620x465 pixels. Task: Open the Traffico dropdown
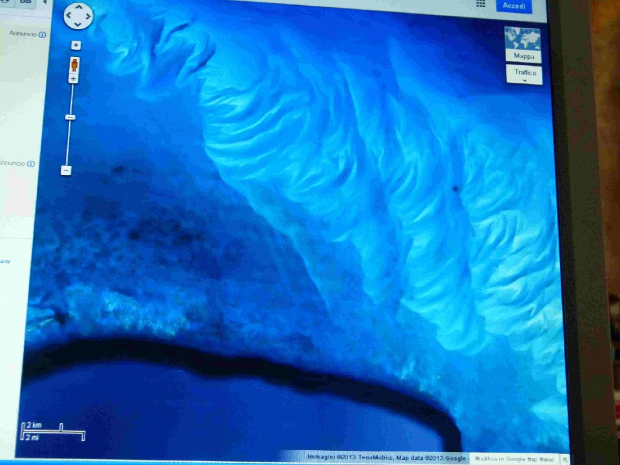[524, 74]
